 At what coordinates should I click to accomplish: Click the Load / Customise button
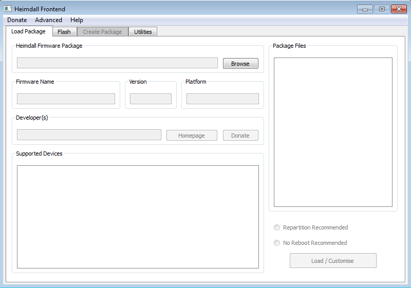[x=333, y=260]
